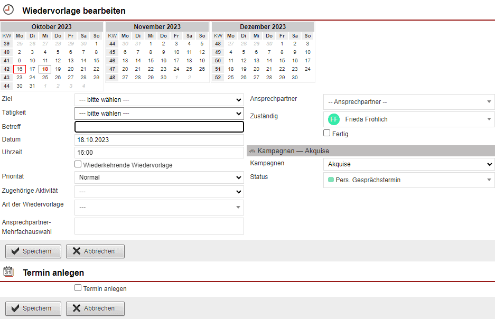This screenshot has height=319, width=495.
Task: Click the upper Abbrechen button
Action: [95, 251]
